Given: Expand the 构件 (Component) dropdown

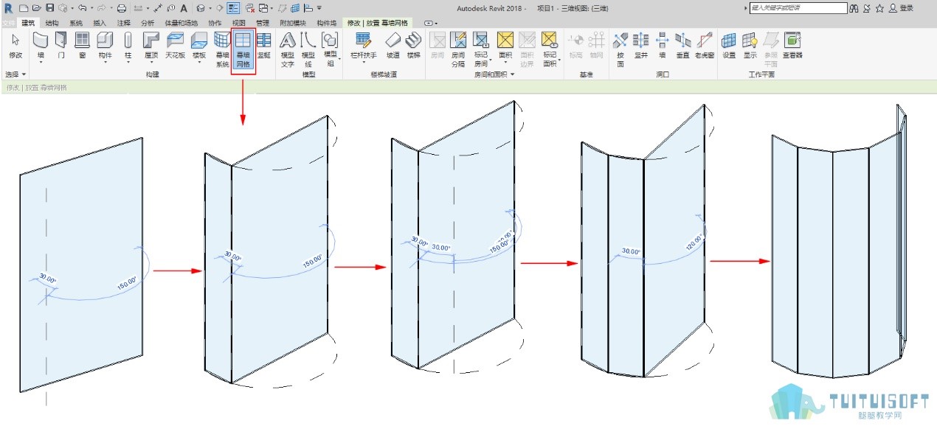Looking at the screenshot, I should [106, 63].
